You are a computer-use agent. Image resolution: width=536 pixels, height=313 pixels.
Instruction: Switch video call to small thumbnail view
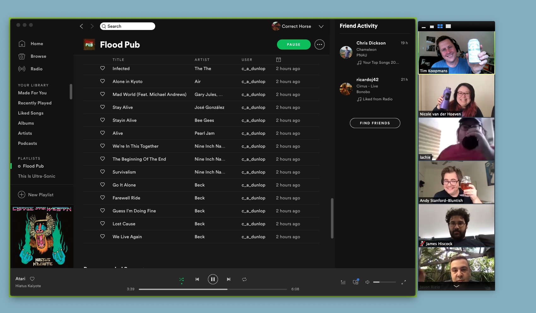pos(432,27)
